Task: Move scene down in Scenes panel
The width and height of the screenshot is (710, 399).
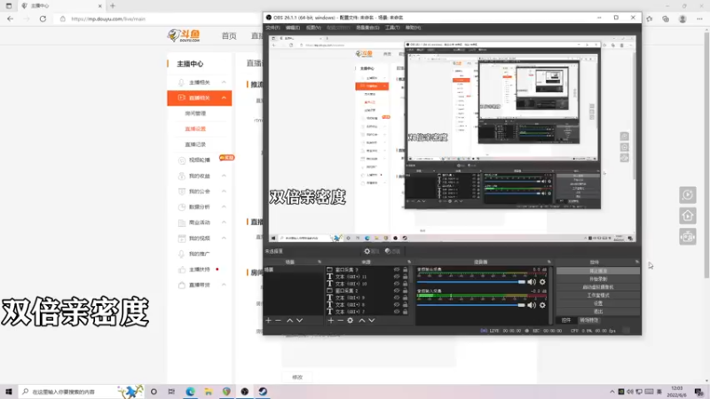Action: tap(299, 320)
